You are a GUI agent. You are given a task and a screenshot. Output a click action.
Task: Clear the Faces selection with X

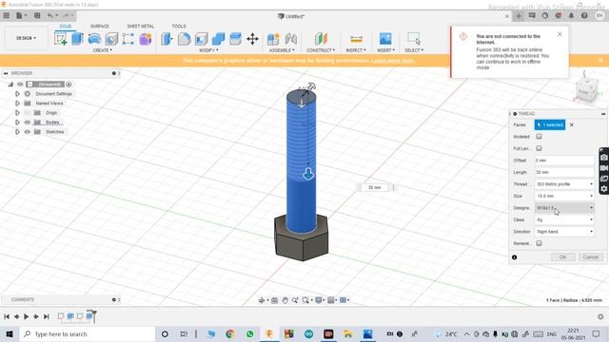click(571, 124)
